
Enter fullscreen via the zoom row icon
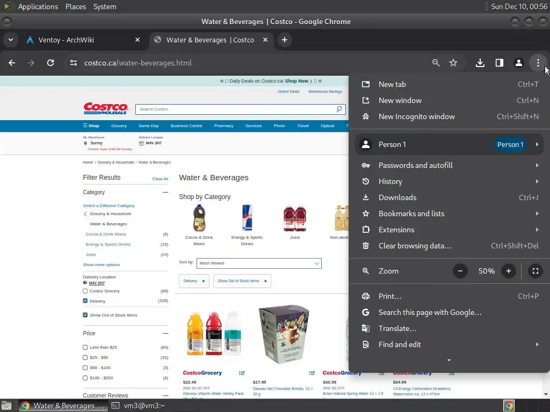[535, 271]
